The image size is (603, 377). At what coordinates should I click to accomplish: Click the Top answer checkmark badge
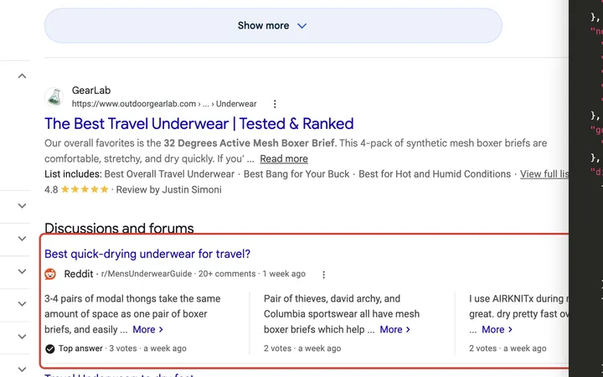point(50,349)
